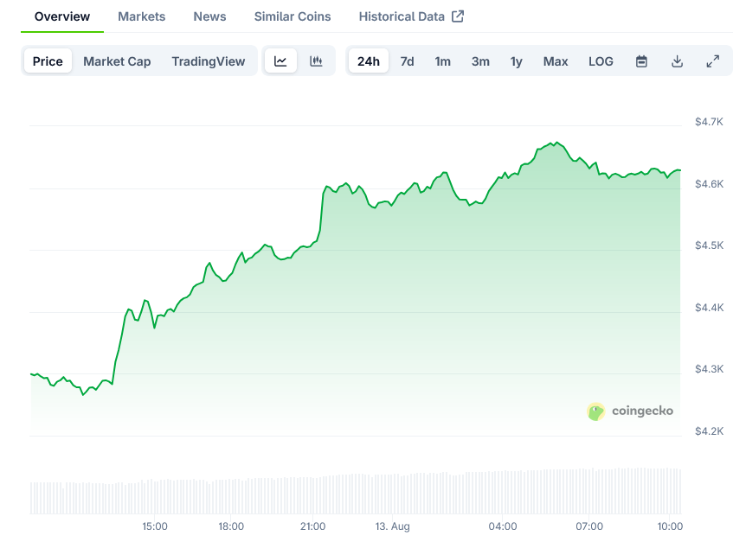This screenshot has width=733, height=542.
Task: Open the Markets tab
Action: tap(141, 16)
